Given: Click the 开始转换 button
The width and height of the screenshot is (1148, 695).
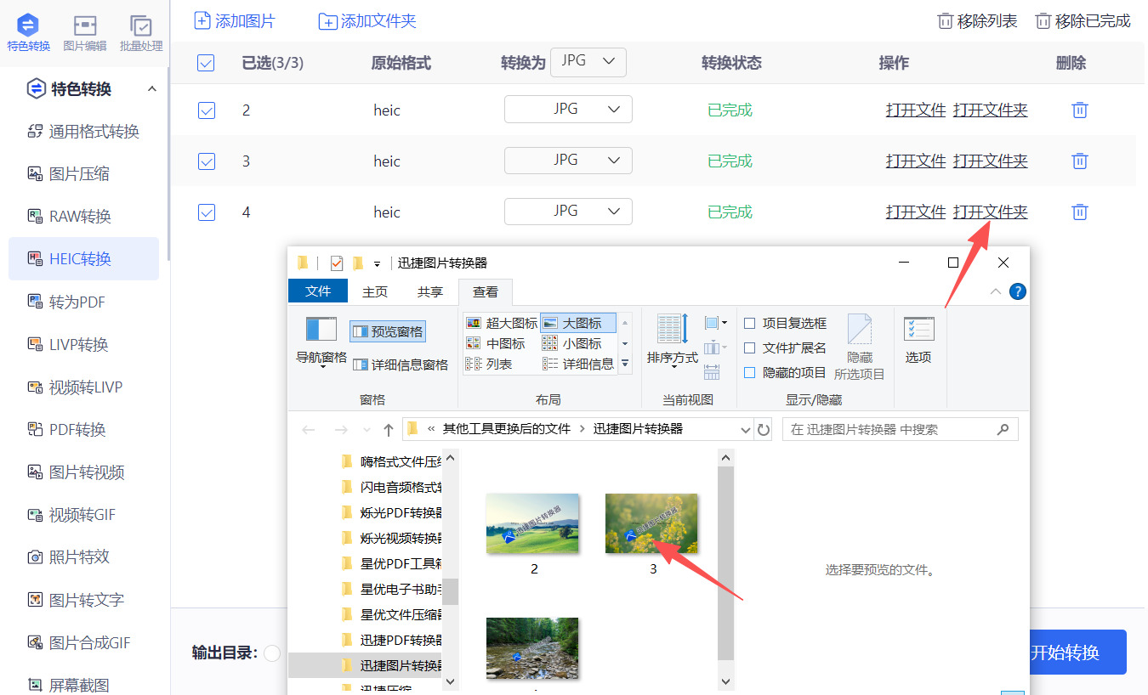Looking at the screenshot, I should pyautogui.click(x=1077, y=653).
